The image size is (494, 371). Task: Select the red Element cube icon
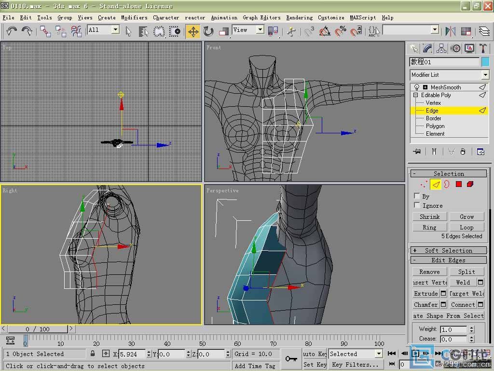tap(470, 184)
